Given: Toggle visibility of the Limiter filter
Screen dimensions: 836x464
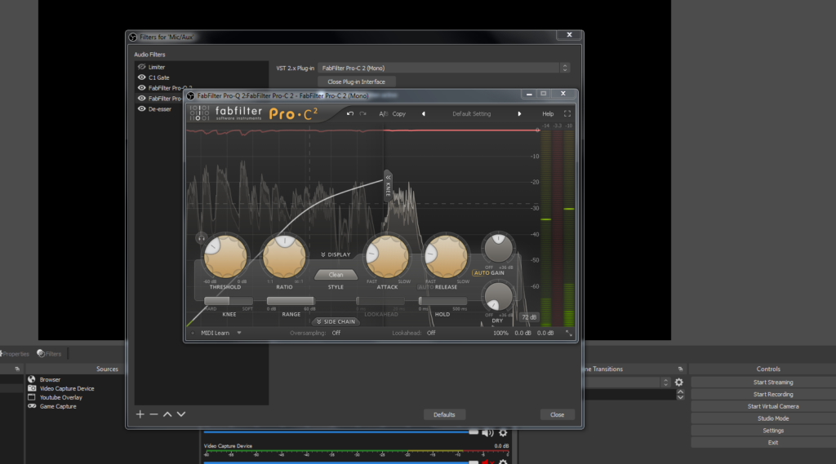Looking at the screenshot, I should (x=141, y=67).
